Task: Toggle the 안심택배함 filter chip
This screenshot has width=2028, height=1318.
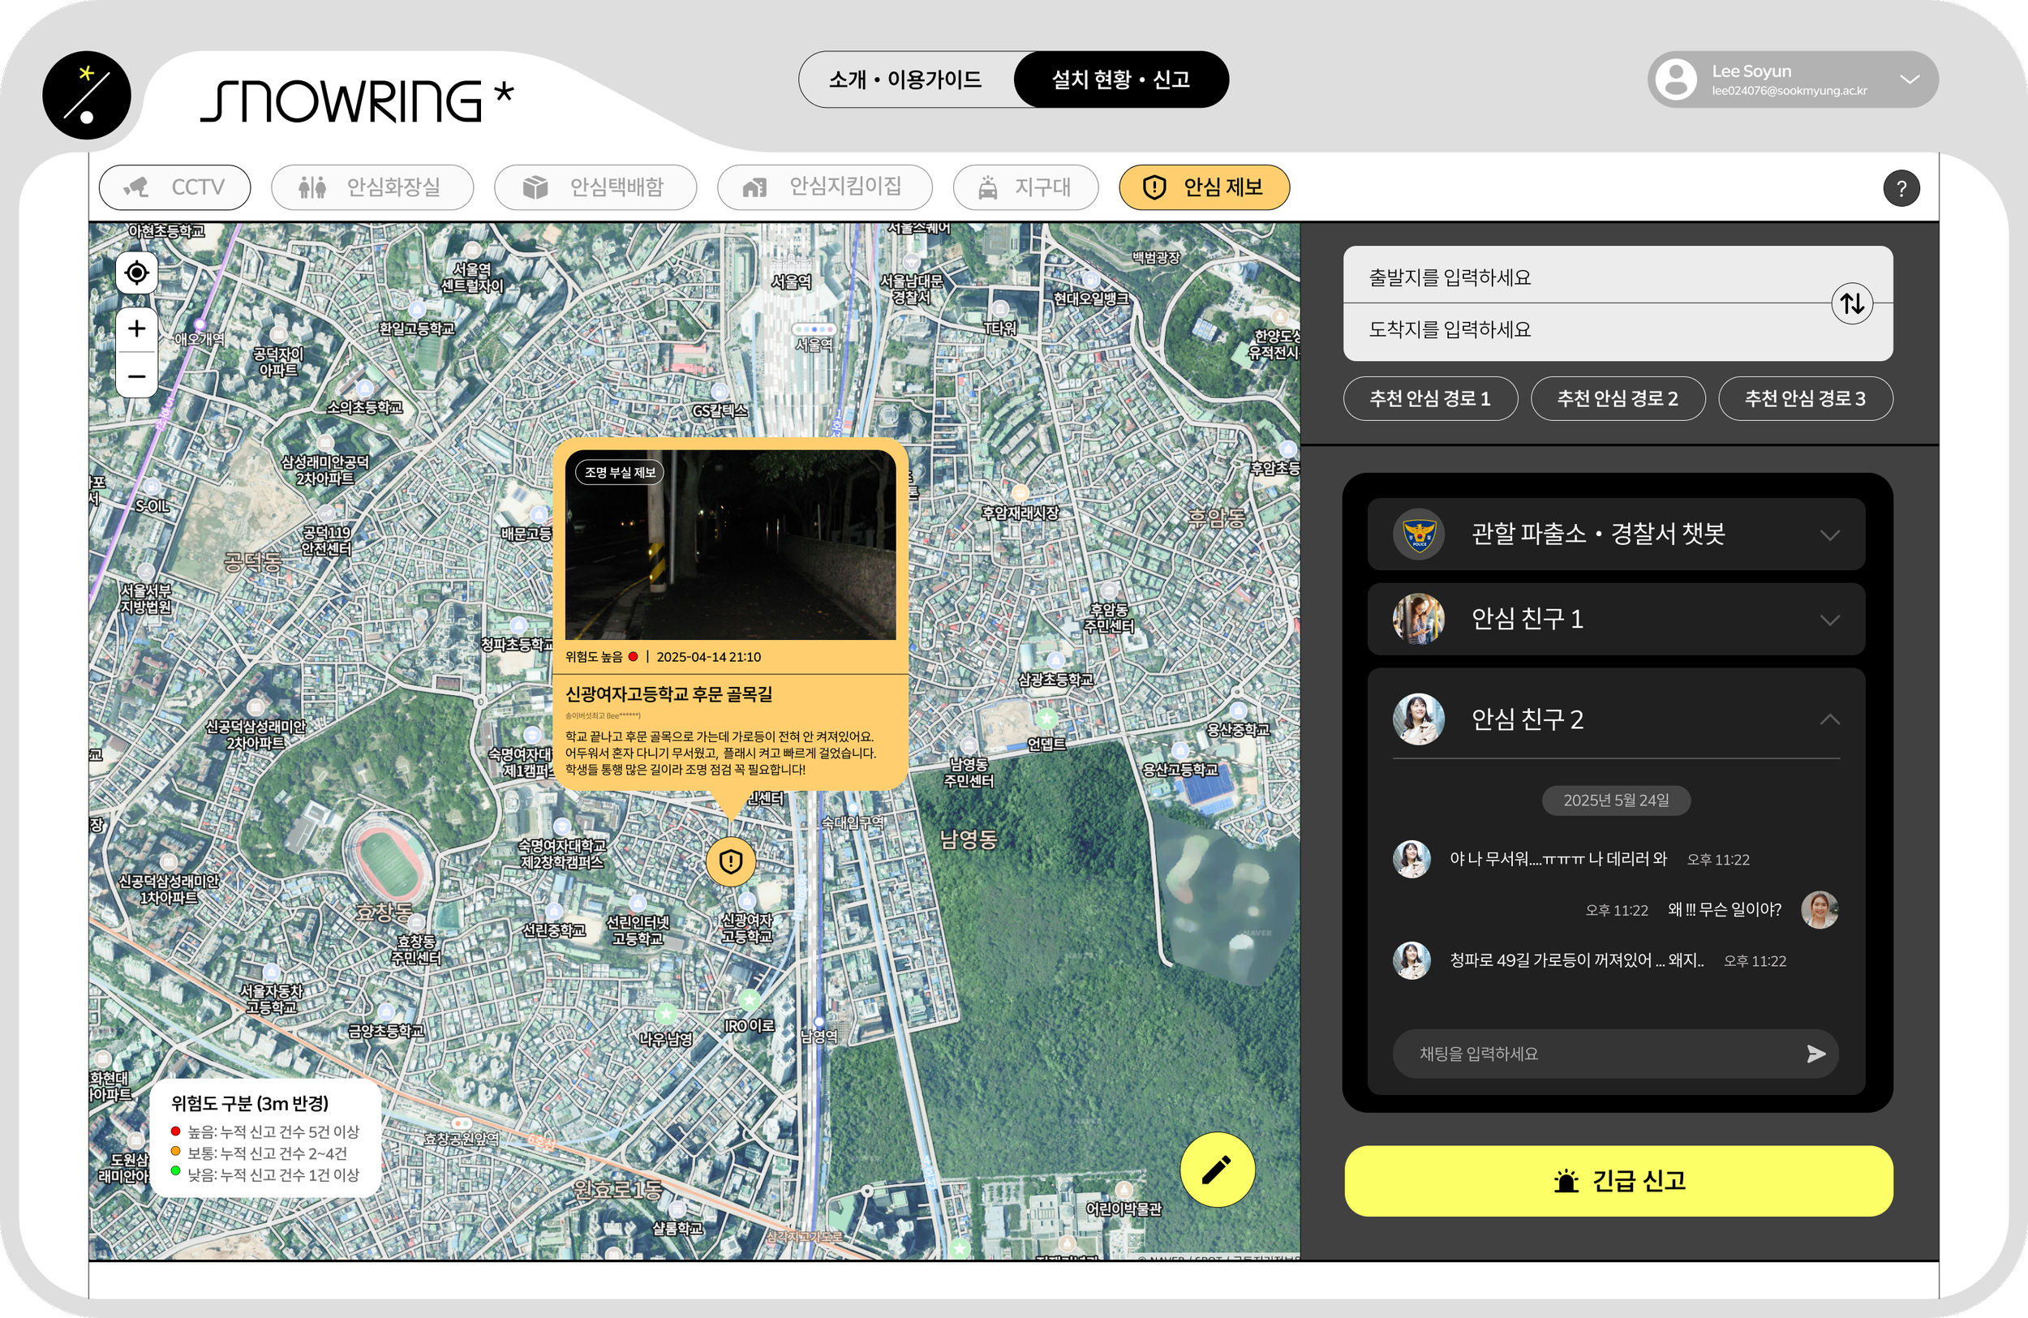Action: tap(595, 187)
